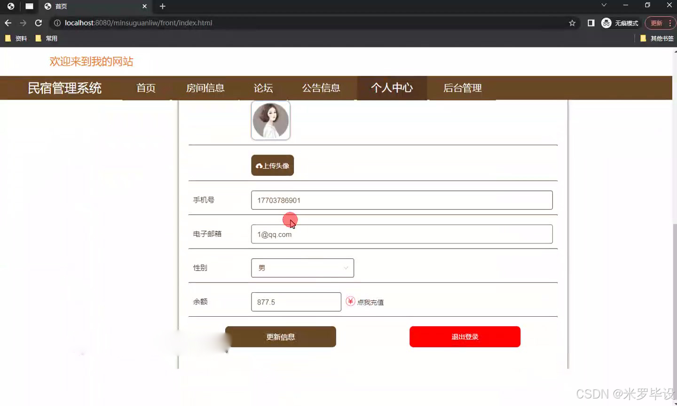Open the 后台管理 menu item

tap(463, 88)
